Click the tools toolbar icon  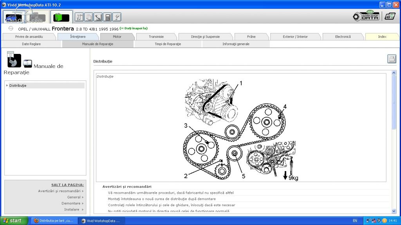tap(79, 17)
